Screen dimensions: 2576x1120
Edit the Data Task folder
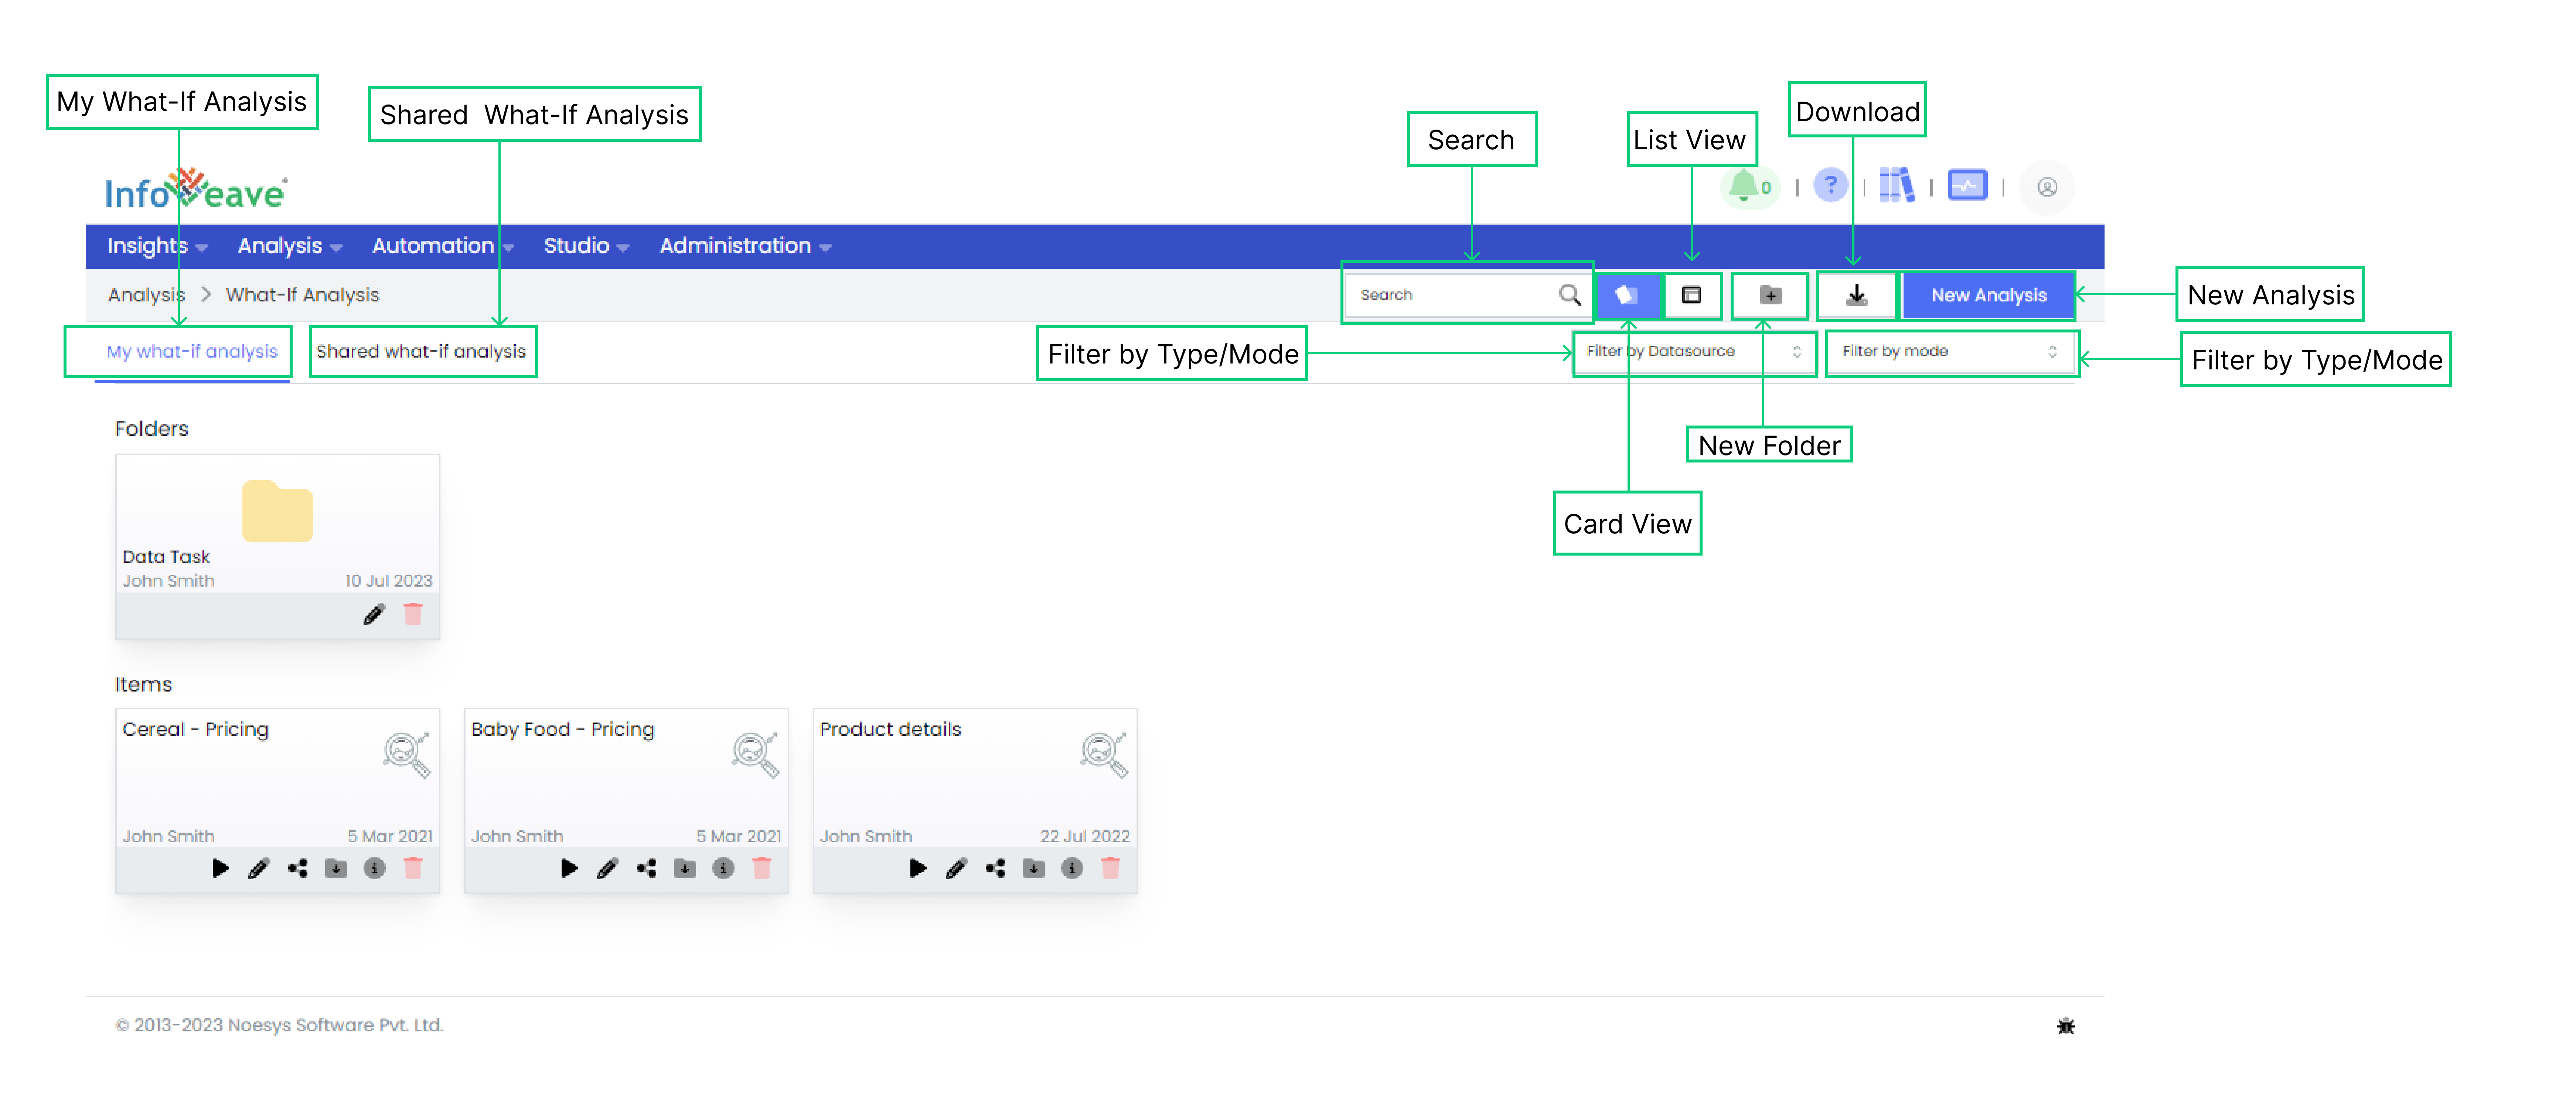coord(373,615)
